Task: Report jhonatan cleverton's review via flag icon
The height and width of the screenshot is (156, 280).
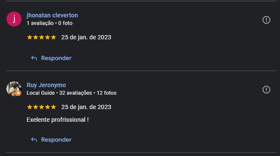Action: (266, 20)
